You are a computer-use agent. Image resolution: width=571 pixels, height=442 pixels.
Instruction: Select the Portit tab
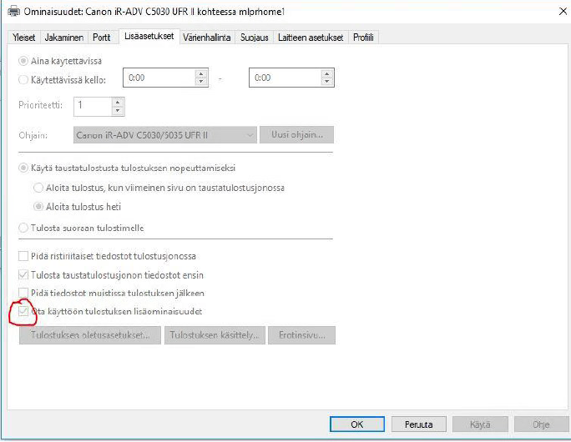[x=102, y=38]
